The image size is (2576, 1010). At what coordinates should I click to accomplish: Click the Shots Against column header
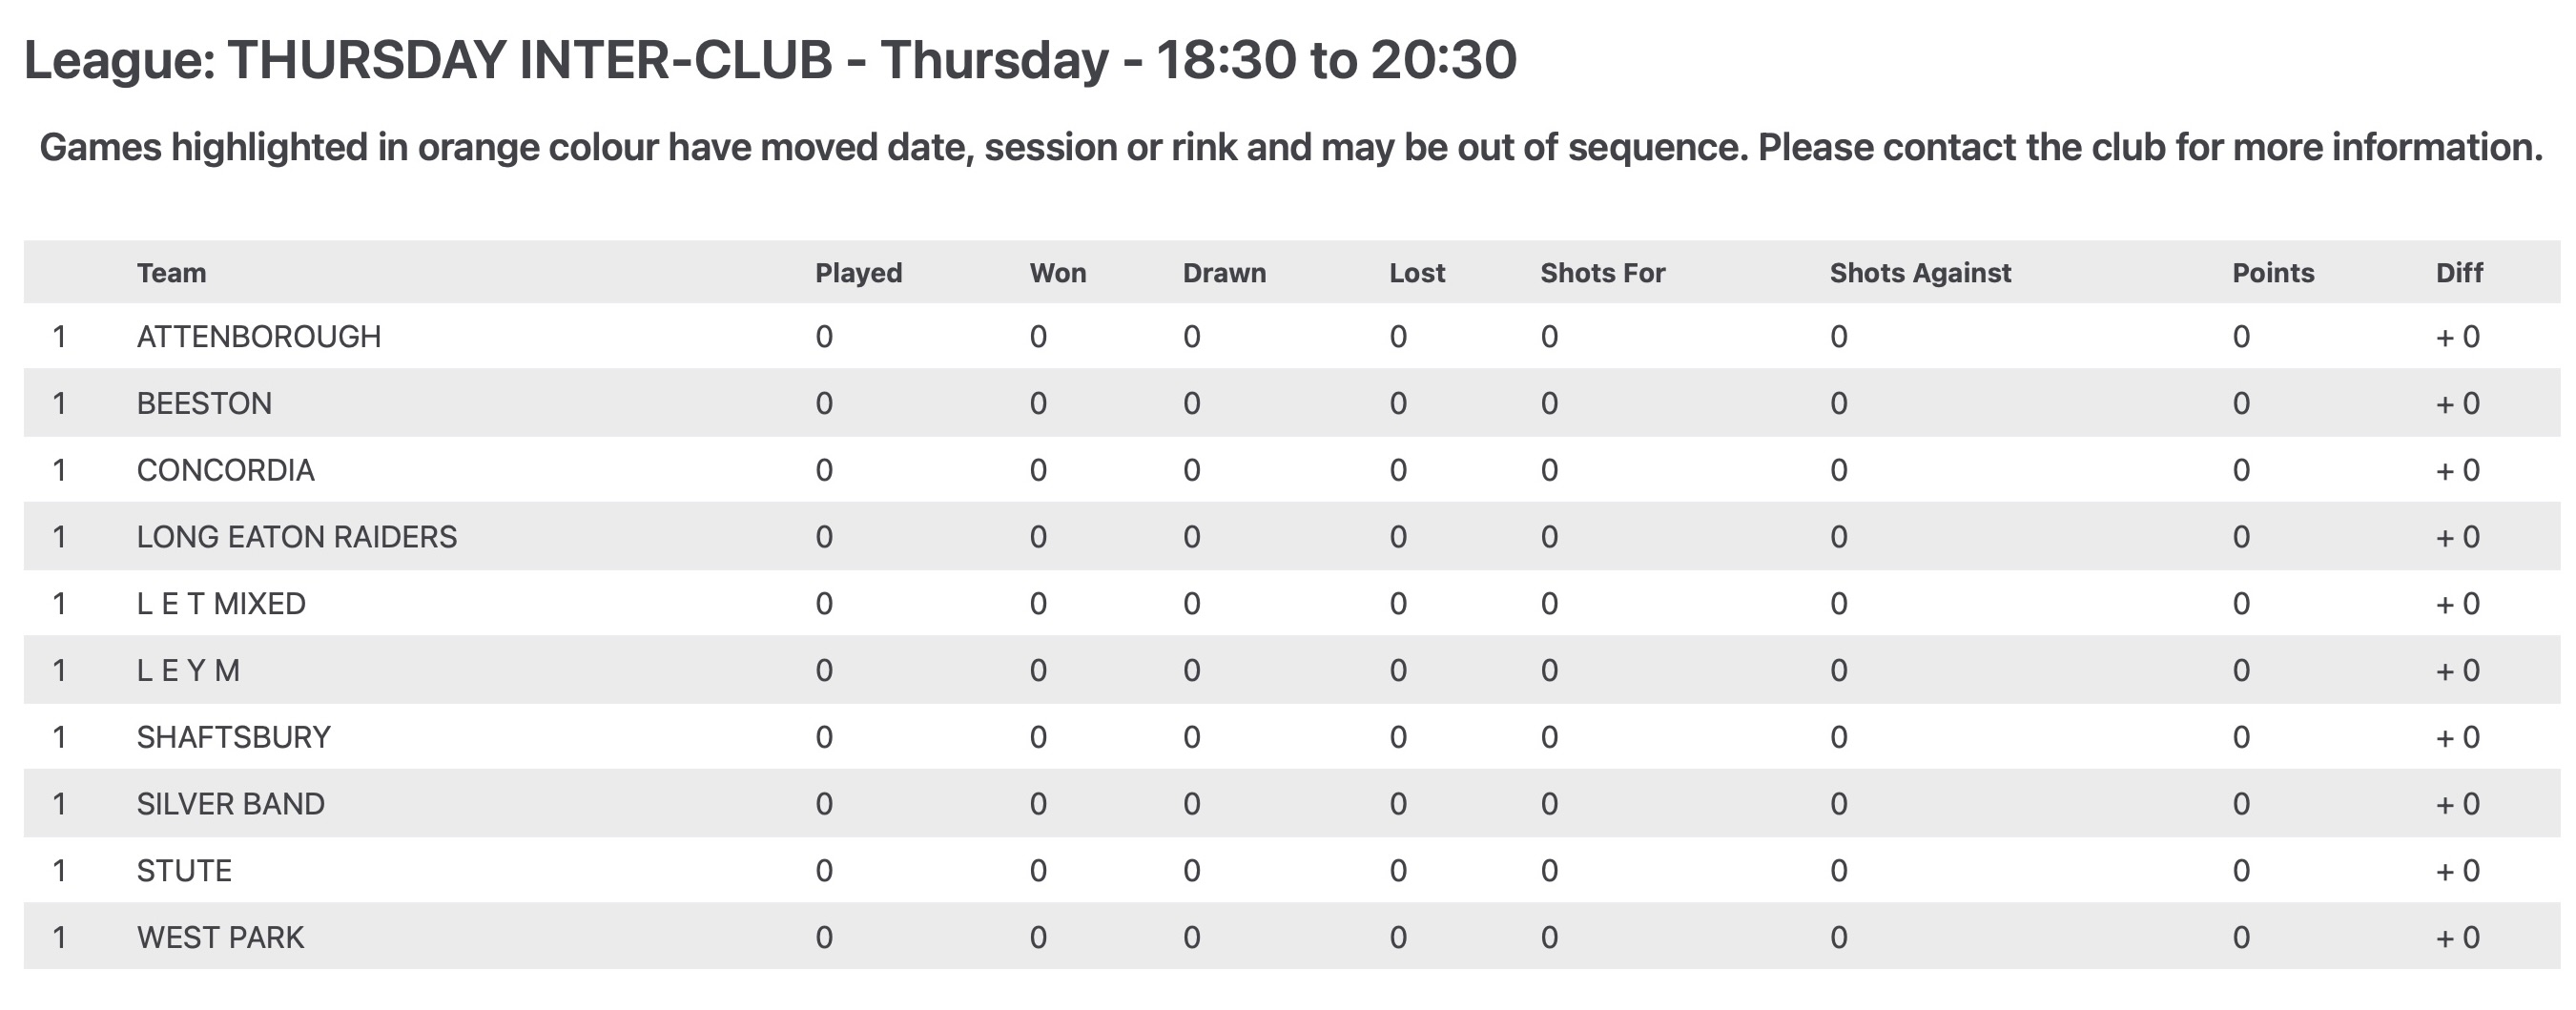(1920, 273)
